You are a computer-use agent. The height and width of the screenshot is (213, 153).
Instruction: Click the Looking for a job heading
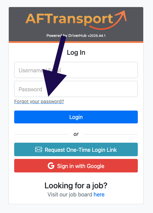(x=76, y=186)
